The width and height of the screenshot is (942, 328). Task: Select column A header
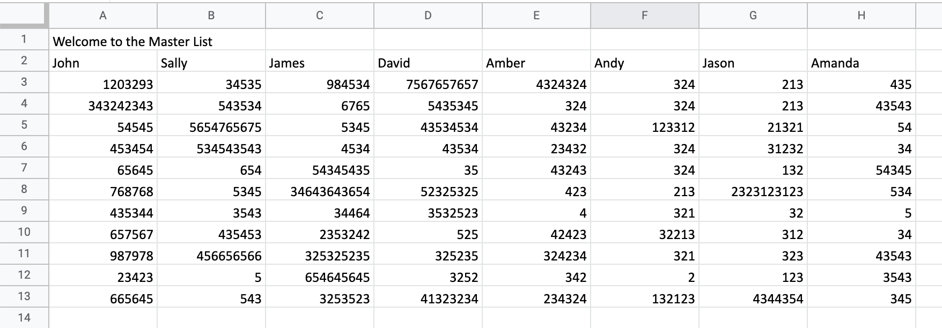pyautogui.click(x=103, y=16)
